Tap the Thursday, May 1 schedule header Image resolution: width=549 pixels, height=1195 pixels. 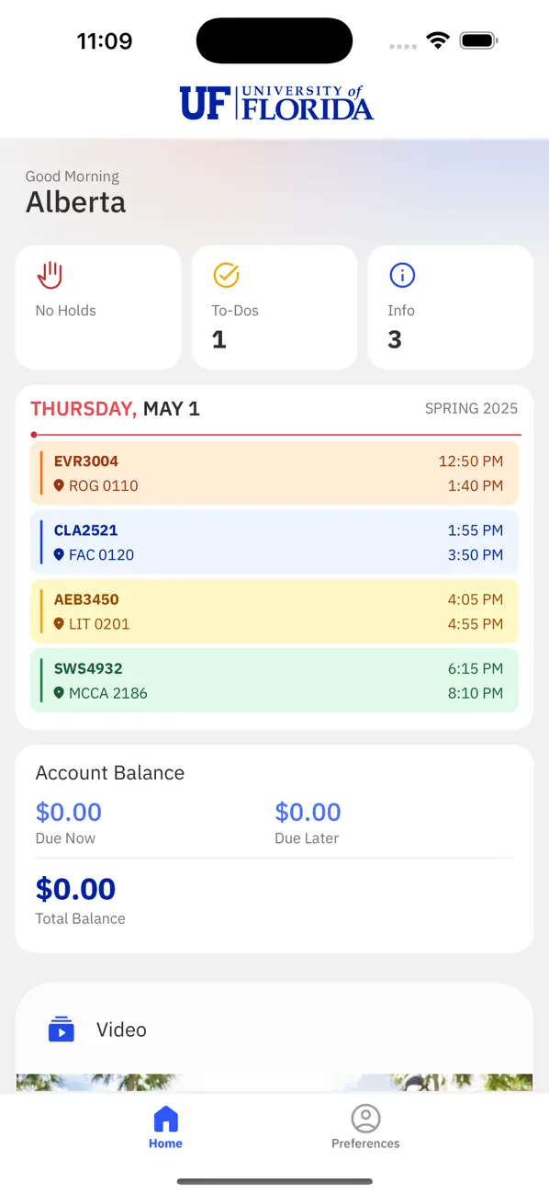pos(115,408)
